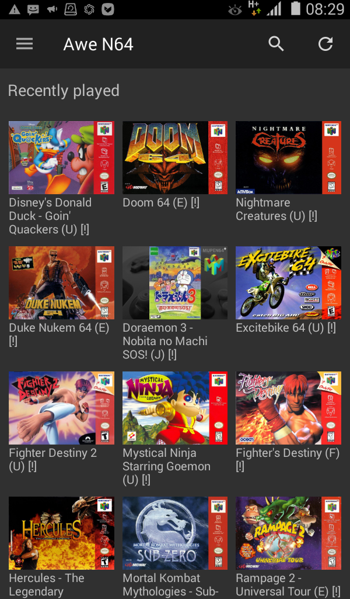Launch Doom 64 cover art
Screen dimensions: 350x599
[175, 157]
